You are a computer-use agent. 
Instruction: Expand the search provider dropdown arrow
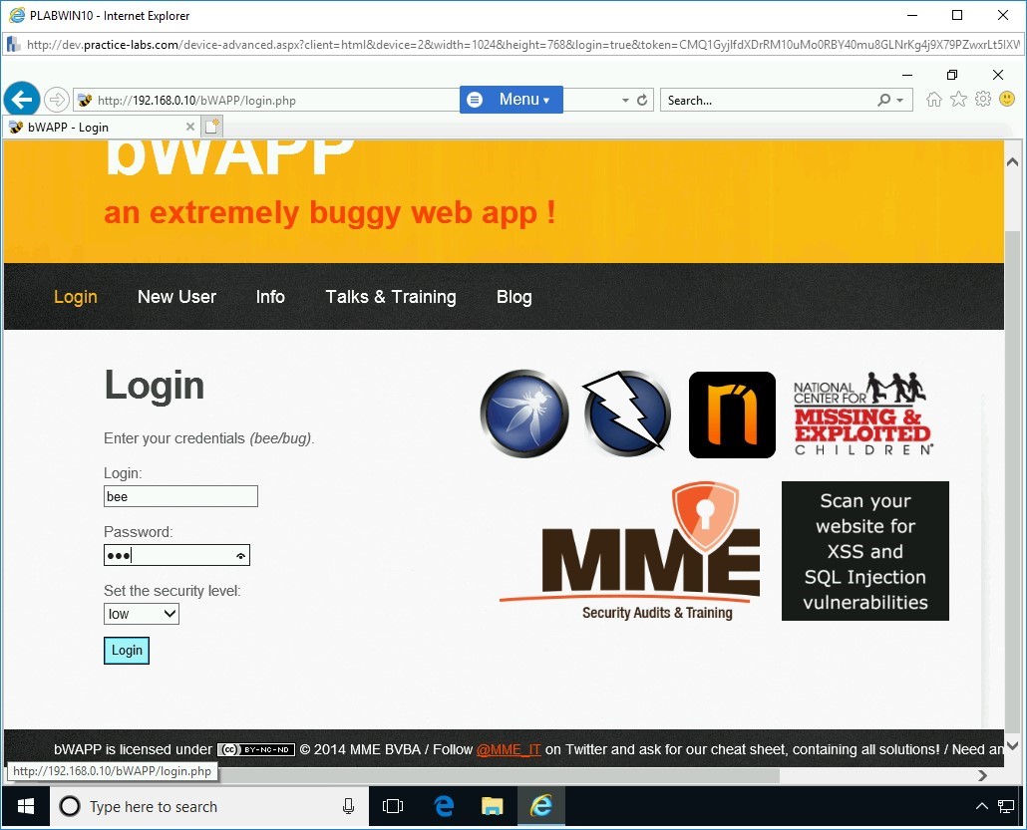[900, 101]
